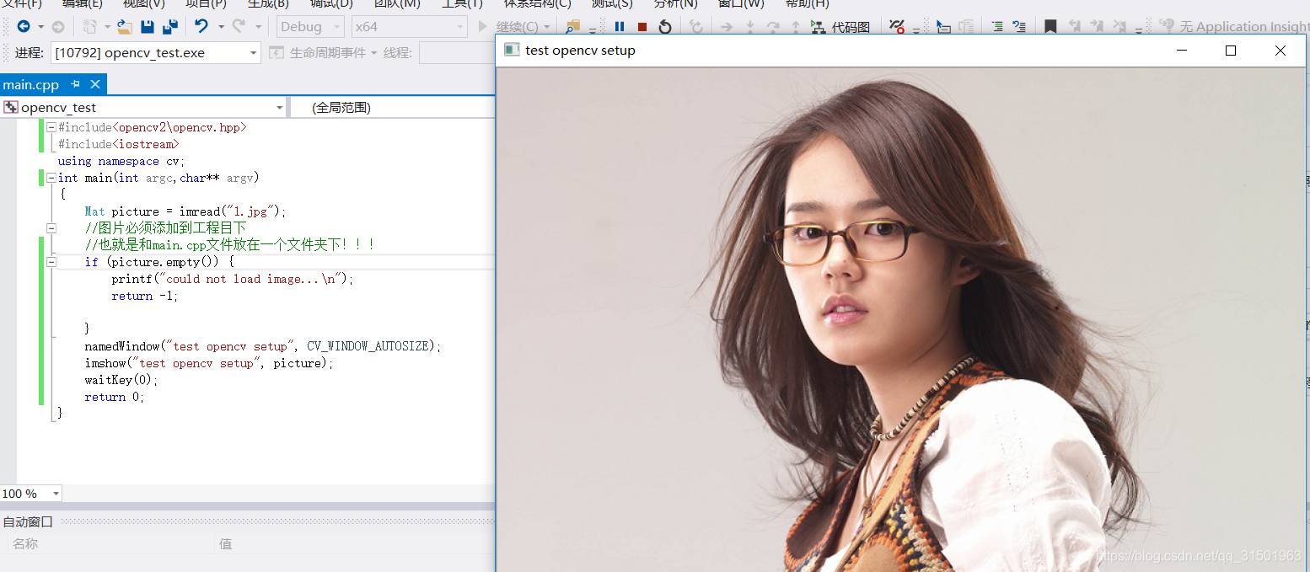Toggle a bookmark with the Bookmark icon
Image resolution: width=1310 pixels, height=572 pixels.
(x=1050, y=27)
